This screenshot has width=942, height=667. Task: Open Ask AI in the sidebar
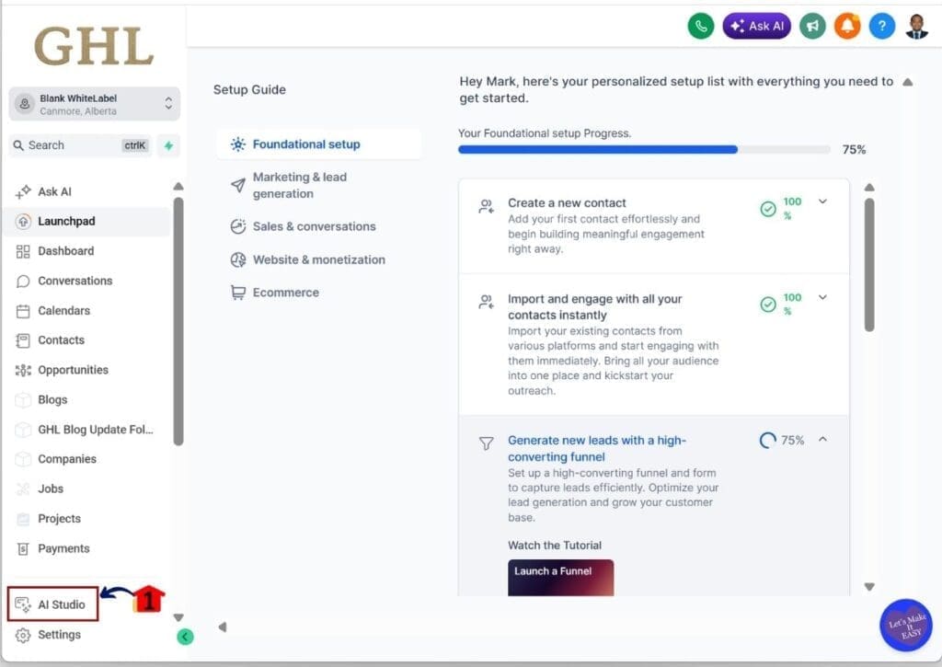tap(54, 191)
